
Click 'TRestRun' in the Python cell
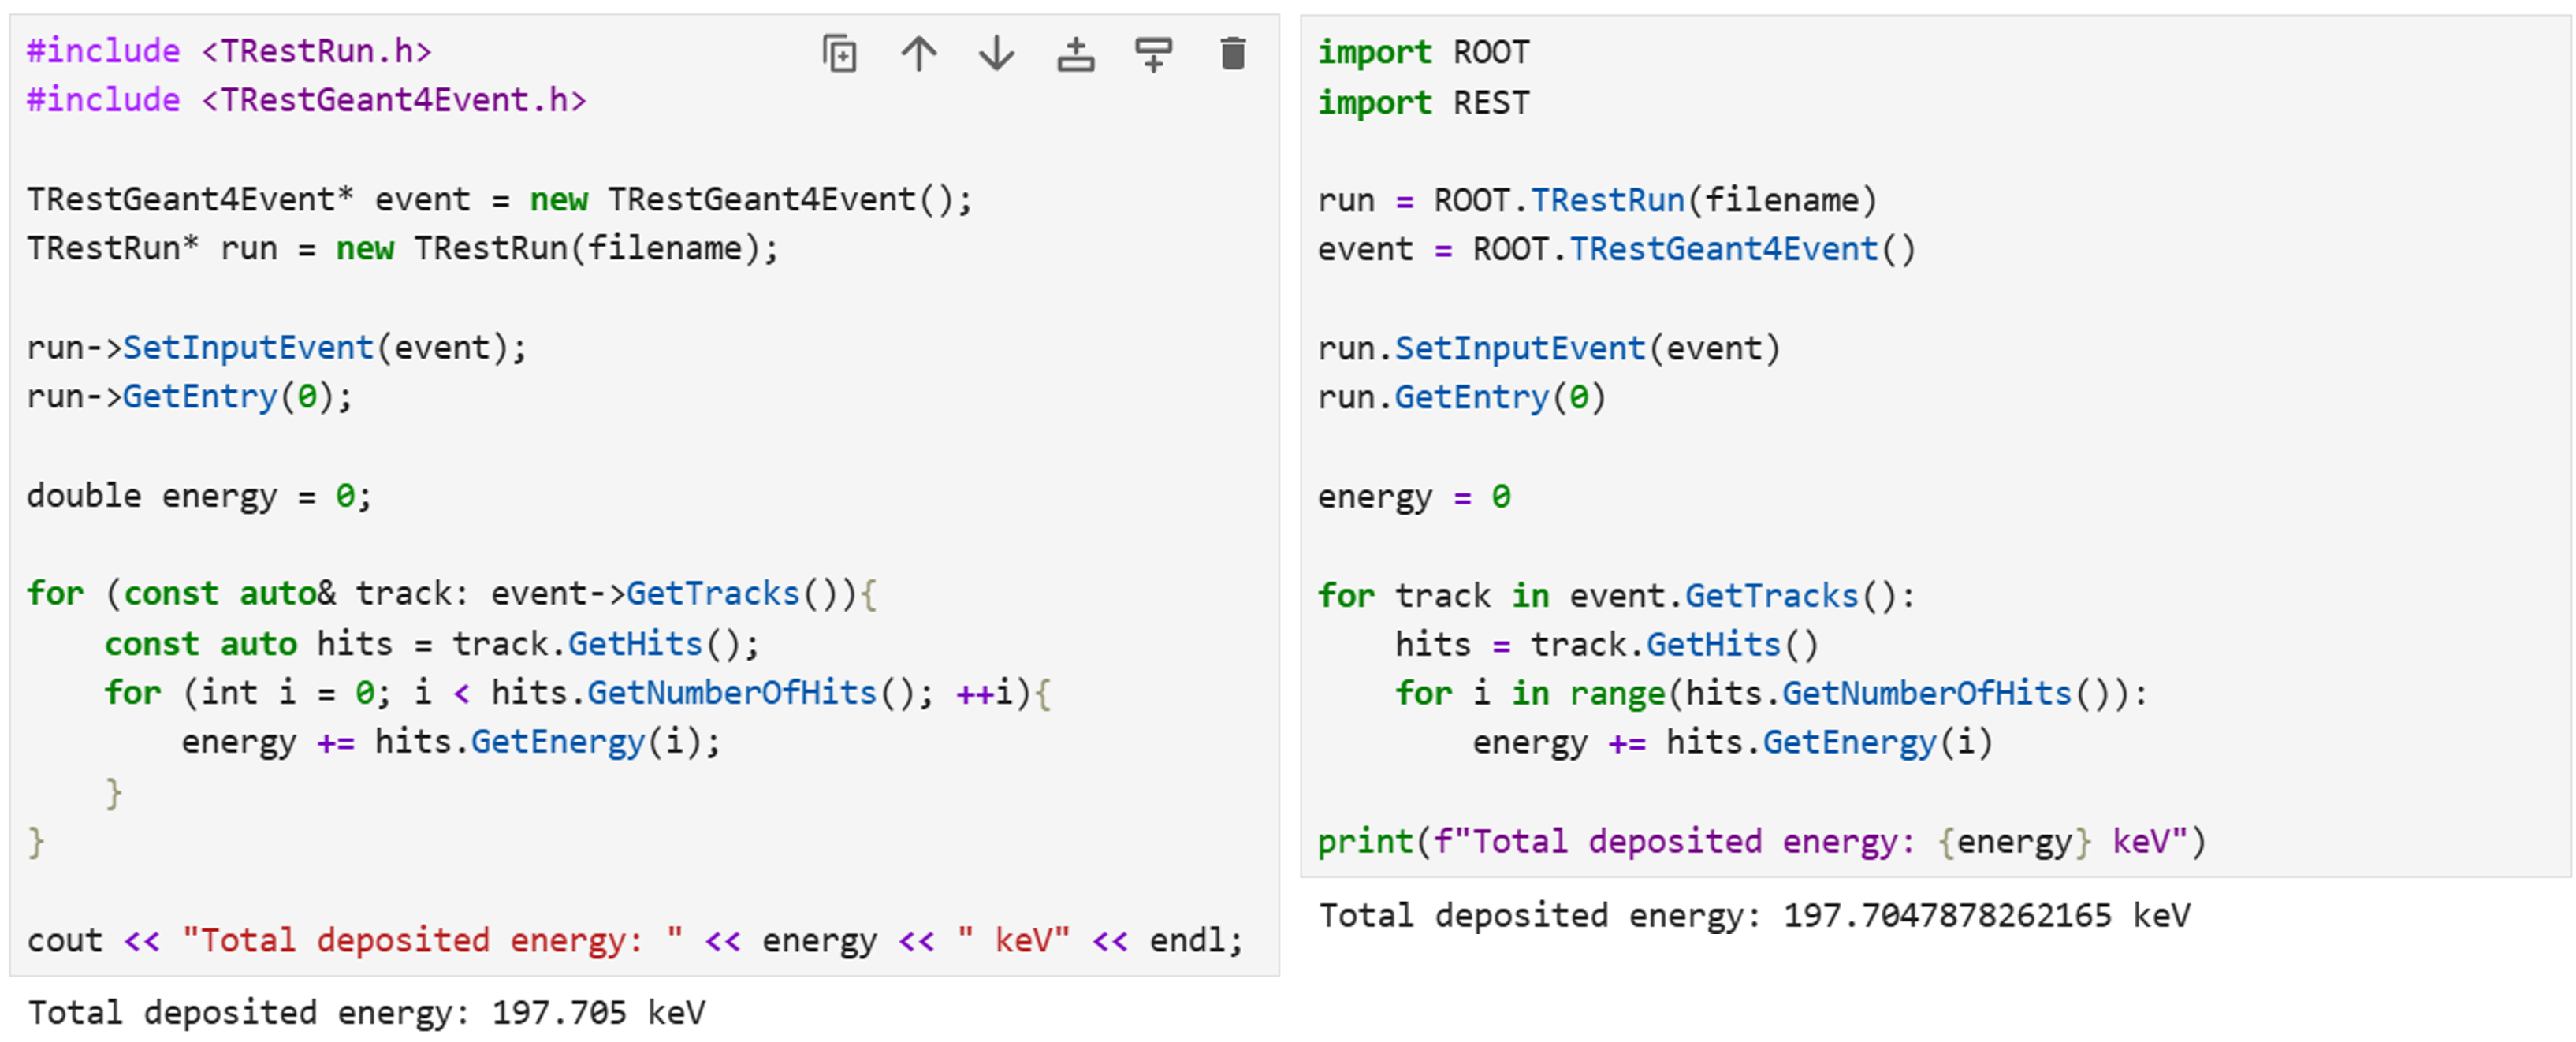tap(1607, 200)
